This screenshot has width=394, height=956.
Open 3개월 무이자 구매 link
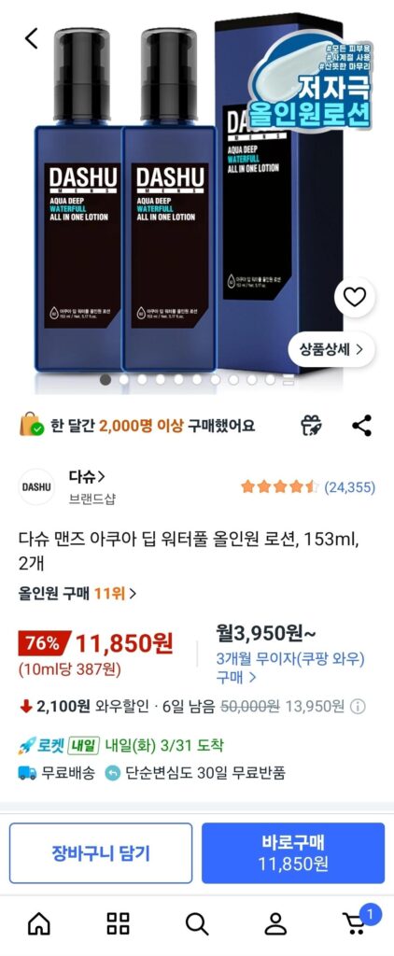coord(290,668)
